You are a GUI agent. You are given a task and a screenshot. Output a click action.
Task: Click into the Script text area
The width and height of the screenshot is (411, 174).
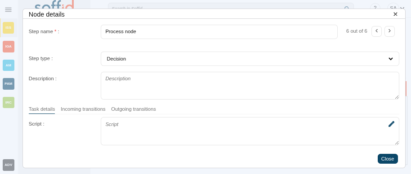pos(250,131)
